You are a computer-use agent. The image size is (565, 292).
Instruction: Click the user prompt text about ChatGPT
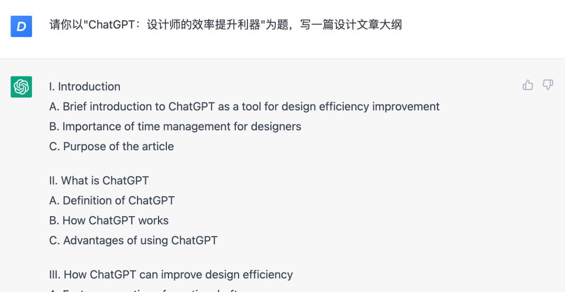click(225, 25)
